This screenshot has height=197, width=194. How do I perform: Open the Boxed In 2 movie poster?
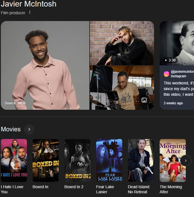pos(77,160)
